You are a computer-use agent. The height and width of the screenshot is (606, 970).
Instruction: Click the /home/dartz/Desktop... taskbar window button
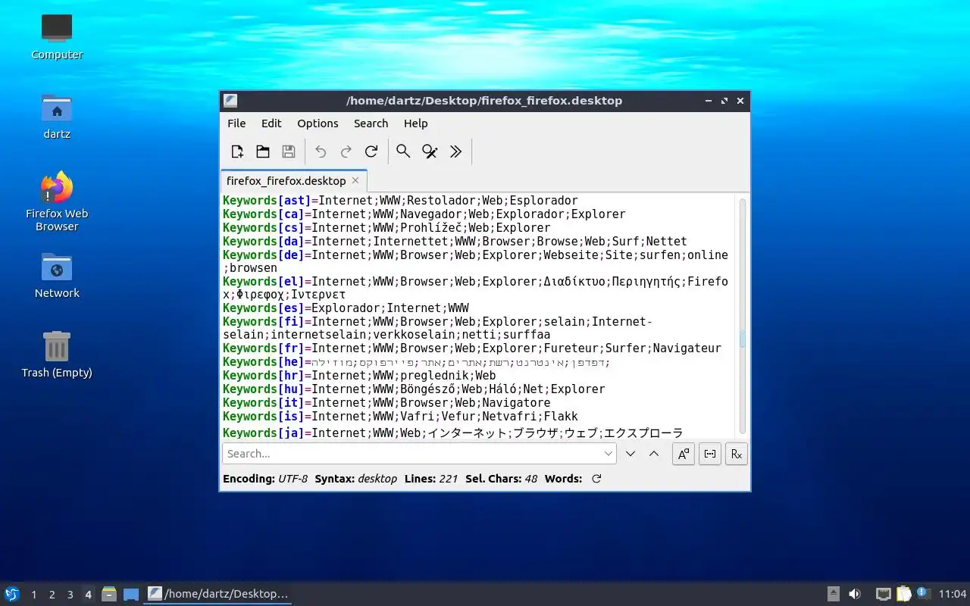(218, 594)
